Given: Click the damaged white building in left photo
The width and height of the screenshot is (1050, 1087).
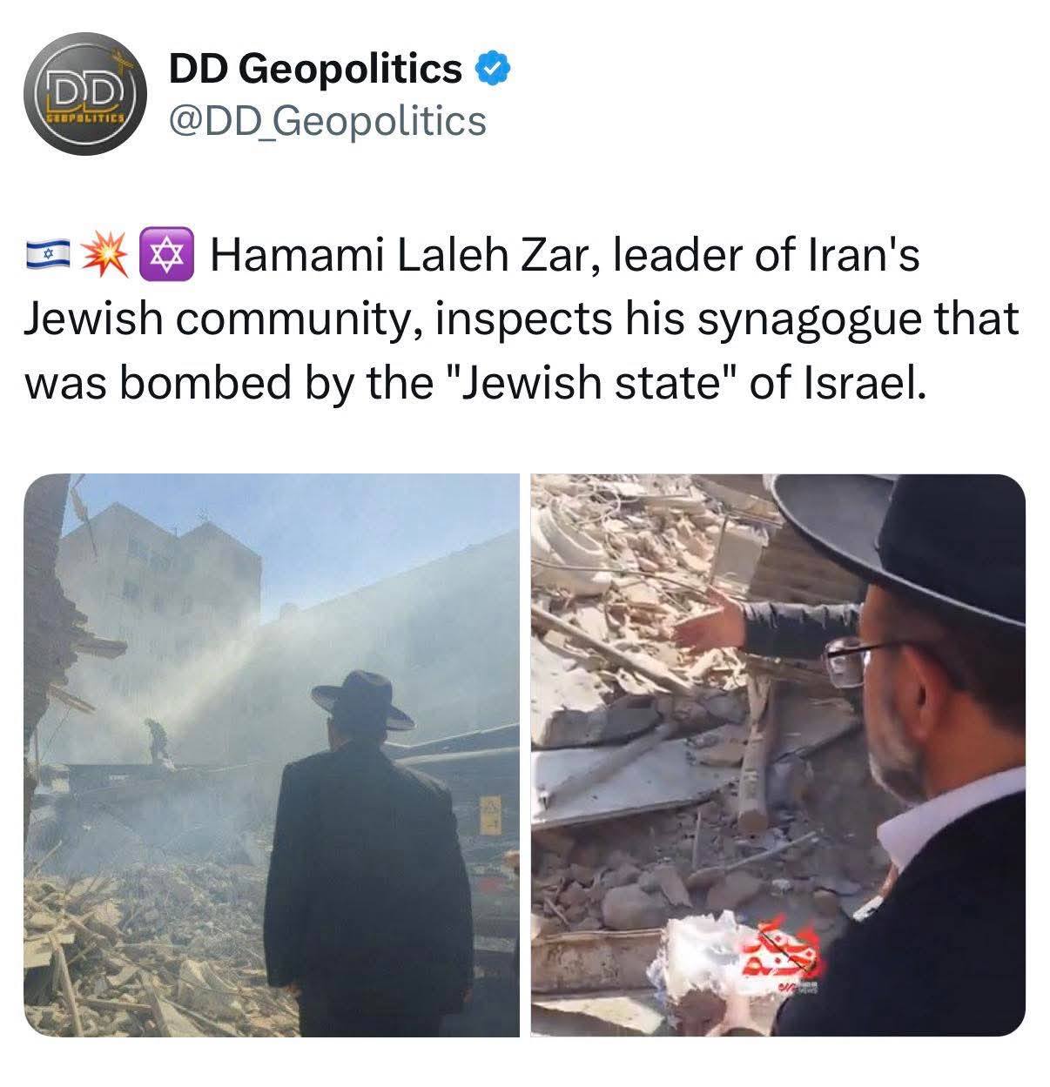Looking at the screenshot, I should pyautogui.click(x=161, y=592).
